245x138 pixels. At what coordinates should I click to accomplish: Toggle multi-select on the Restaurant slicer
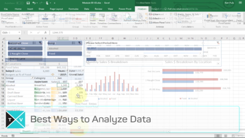tap(34, 43)
